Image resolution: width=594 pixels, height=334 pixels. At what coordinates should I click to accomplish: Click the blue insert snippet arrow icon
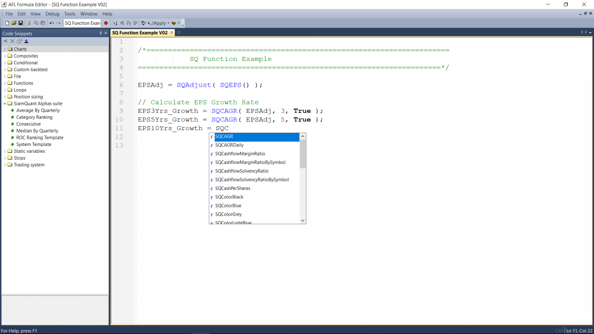tap(26, 41)
